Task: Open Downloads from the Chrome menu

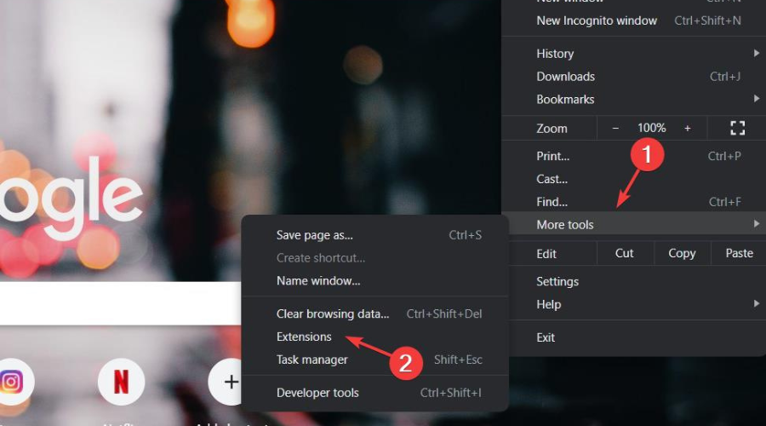Action: [633, 77]
